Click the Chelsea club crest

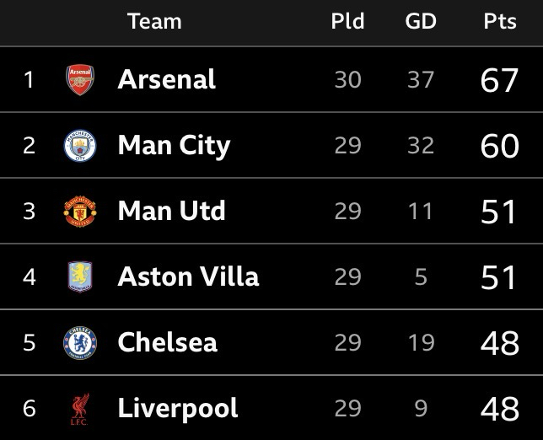click(80, 342)
